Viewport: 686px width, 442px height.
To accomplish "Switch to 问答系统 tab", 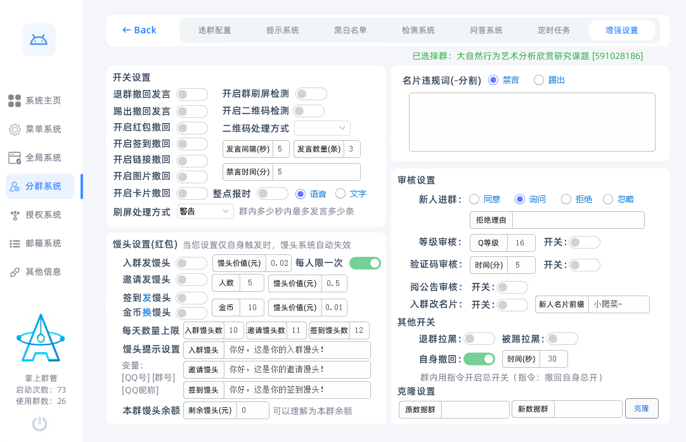I will (486, 30).
